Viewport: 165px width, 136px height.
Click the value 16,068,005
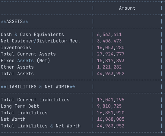(111, 119)
